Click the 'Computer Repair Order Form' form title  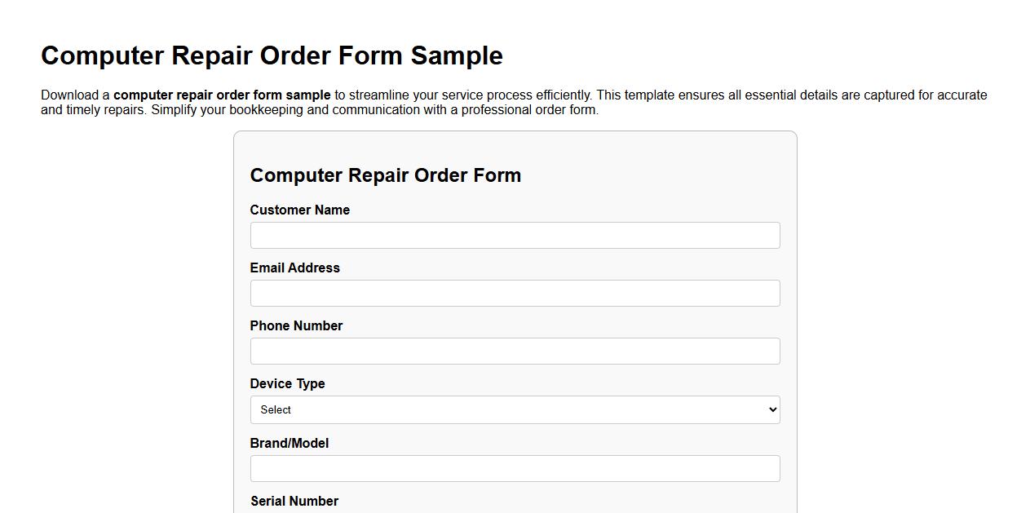point(386,175)
